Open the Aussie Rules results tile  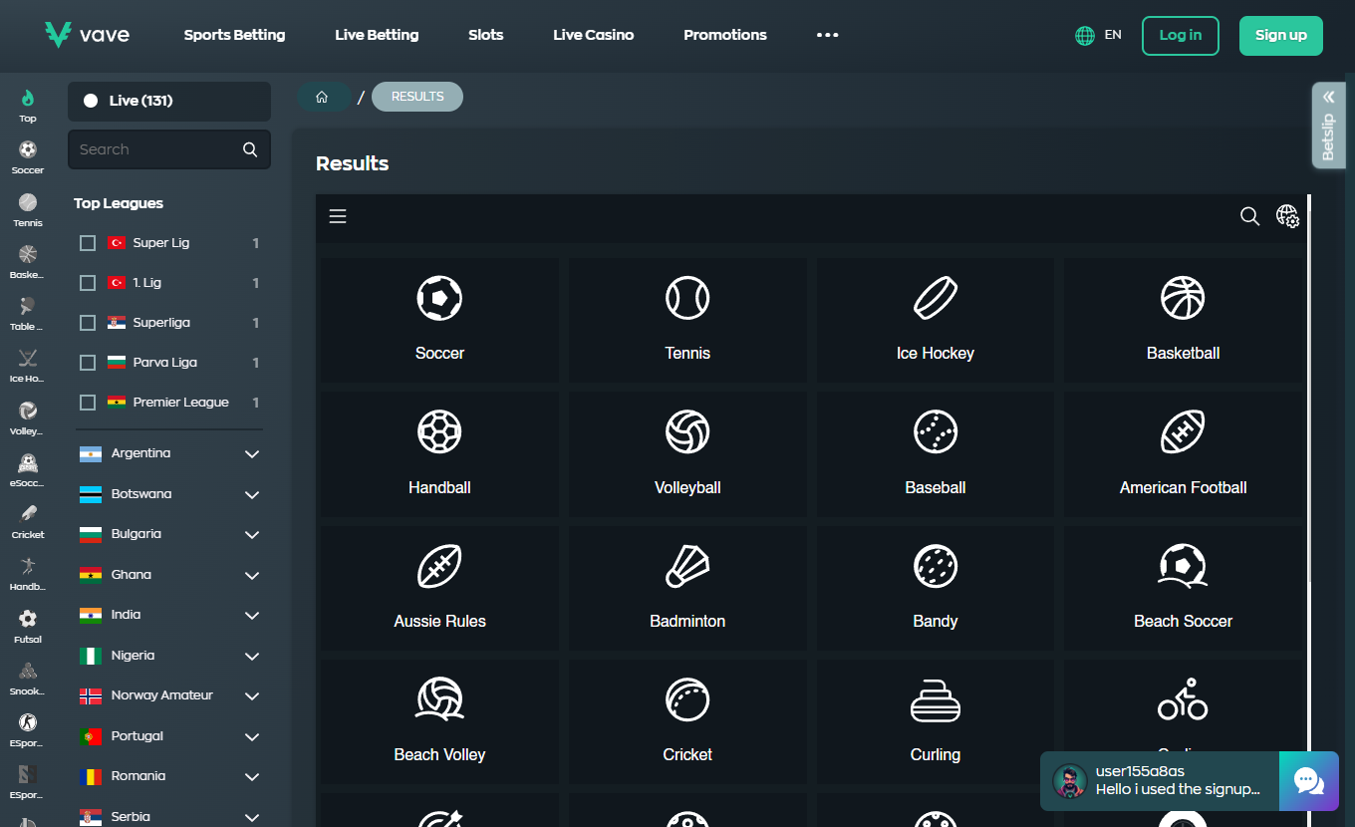pos(439,588)
